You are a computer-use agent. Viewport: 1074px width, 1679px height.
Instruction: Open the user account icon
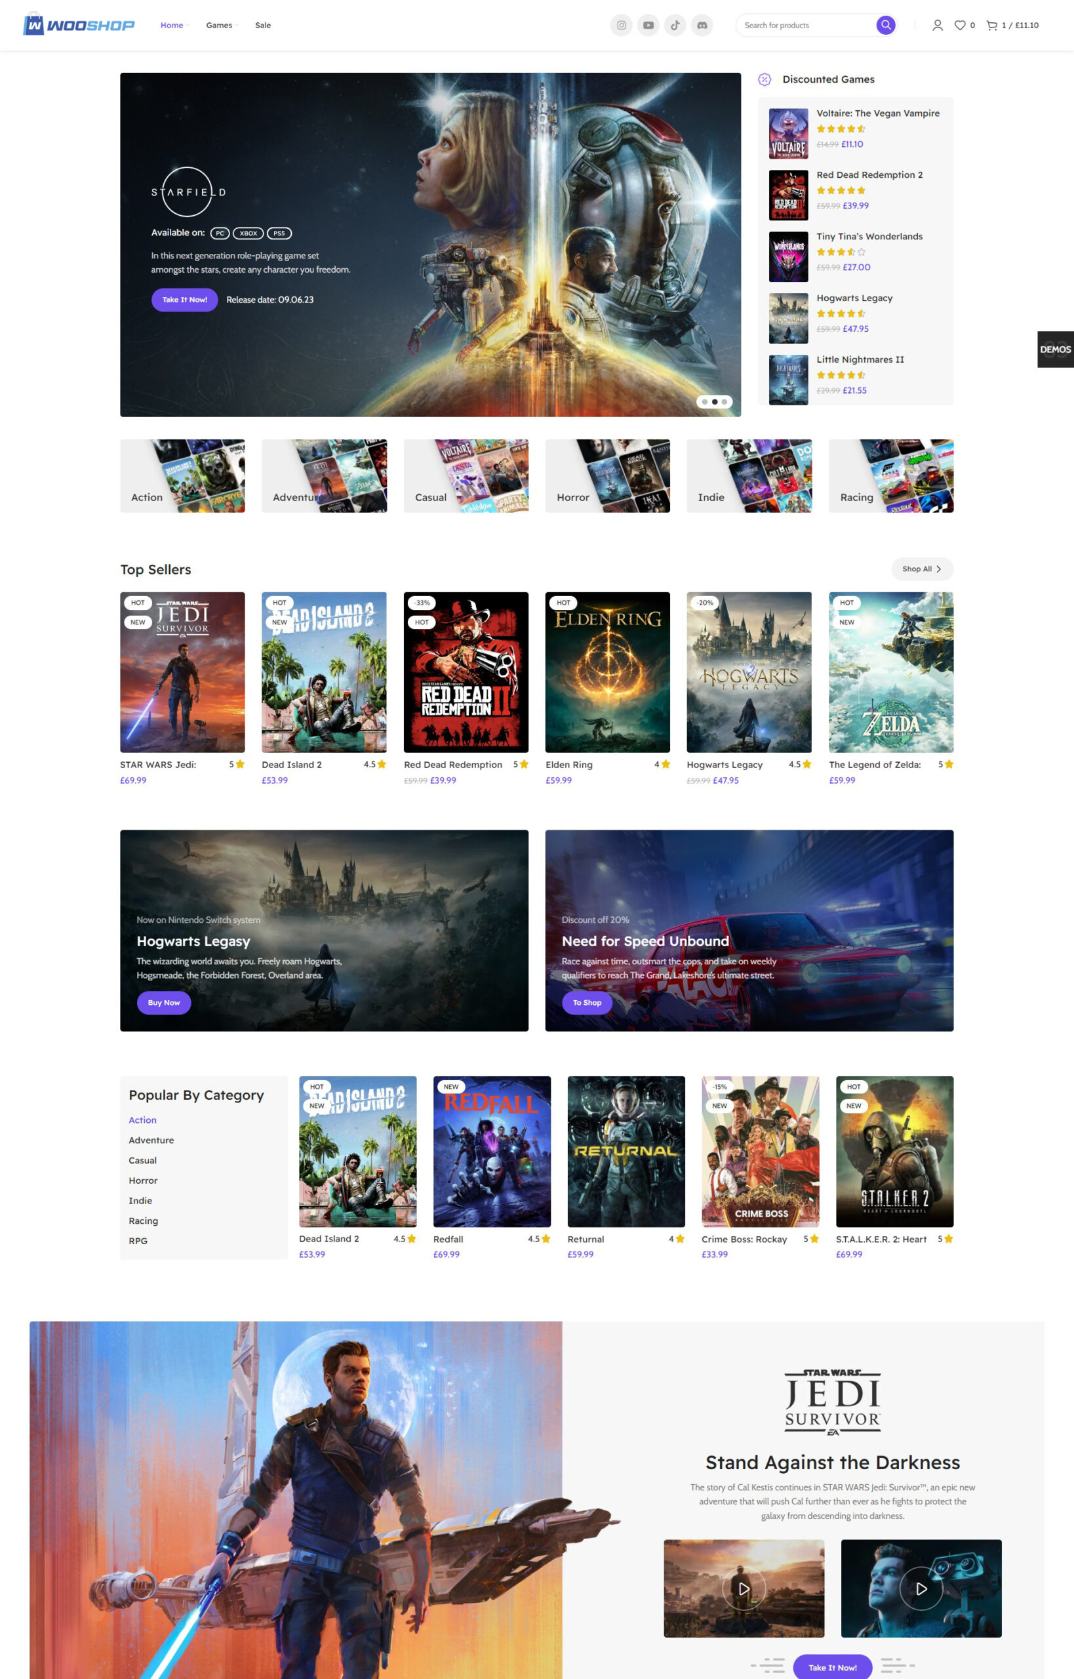(938, 25)
